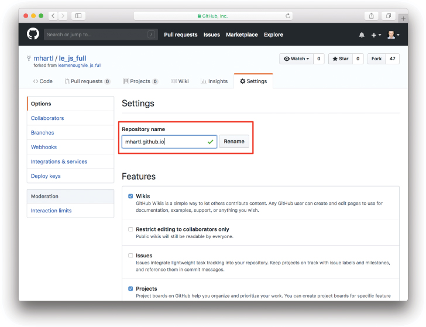The width and height of the screenshot is (426, 327).
Task: Open the learnenough/le_js_full fork source link
Action: click(x=79, y=66)
